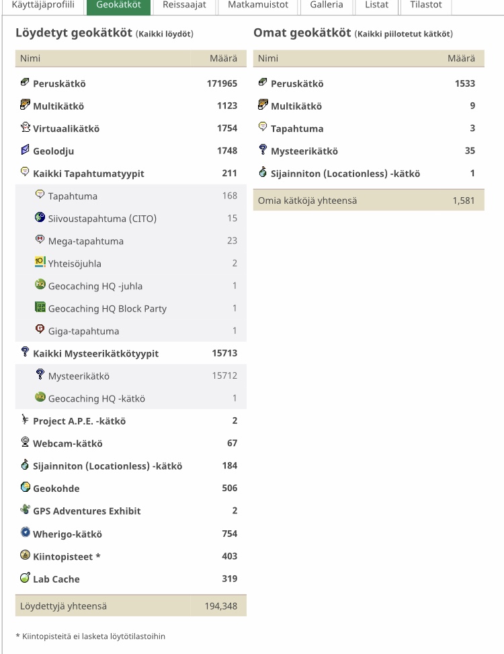The height and width of the screenshot is (654, 504).
Task: Open the Kaikki löydöt link
Action: coord(165,34)
